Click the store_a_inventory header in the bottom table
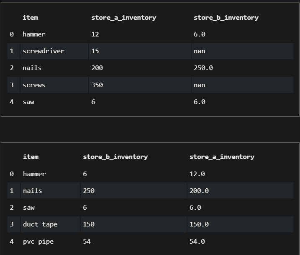Viewport: 300px width, 255px height. (222, 157)
